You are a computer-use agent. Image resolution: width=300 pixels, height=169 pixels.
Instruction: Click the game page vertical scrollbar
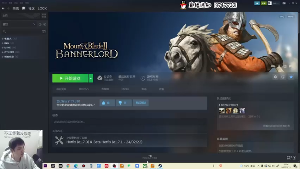pos(299,23)
